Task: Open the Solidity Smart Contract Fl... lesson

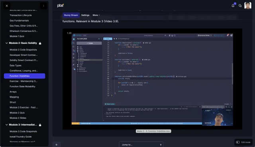Action: coord(24,60)
